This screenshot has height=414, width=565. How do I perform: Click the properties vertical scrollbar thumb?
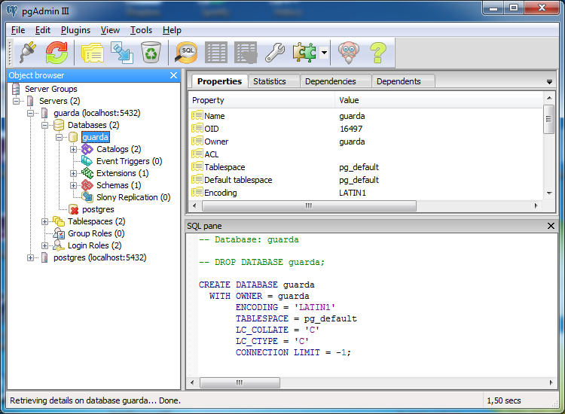548,119
